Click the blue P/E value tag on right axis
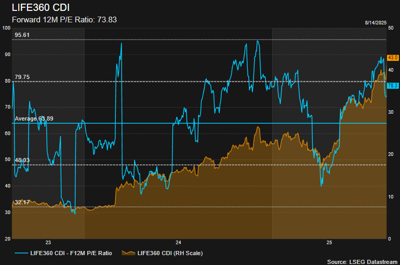 (393, 85)
